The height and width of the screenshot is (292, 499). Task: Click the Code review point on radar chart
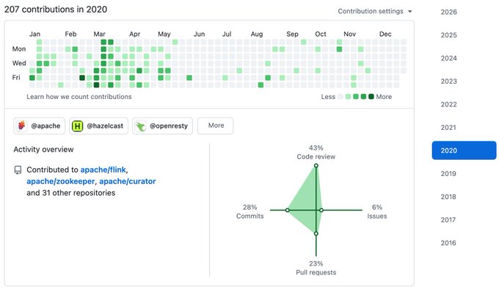coord(316,165)
